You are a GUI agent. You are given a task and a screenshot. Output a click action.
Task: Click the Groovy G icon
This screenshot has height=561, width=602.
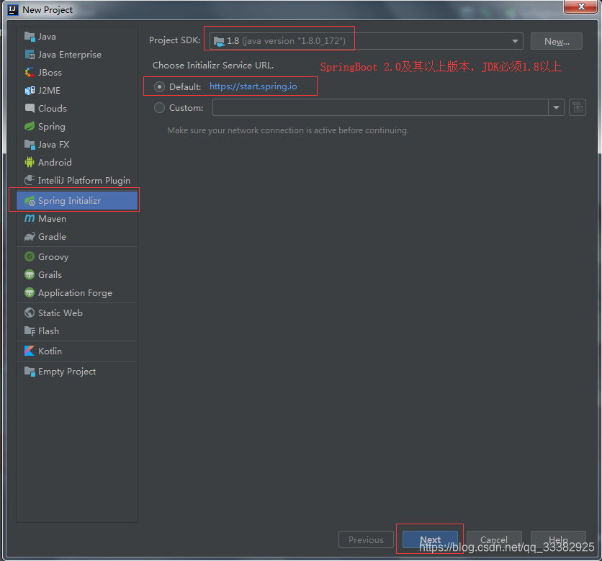point(30,256)
